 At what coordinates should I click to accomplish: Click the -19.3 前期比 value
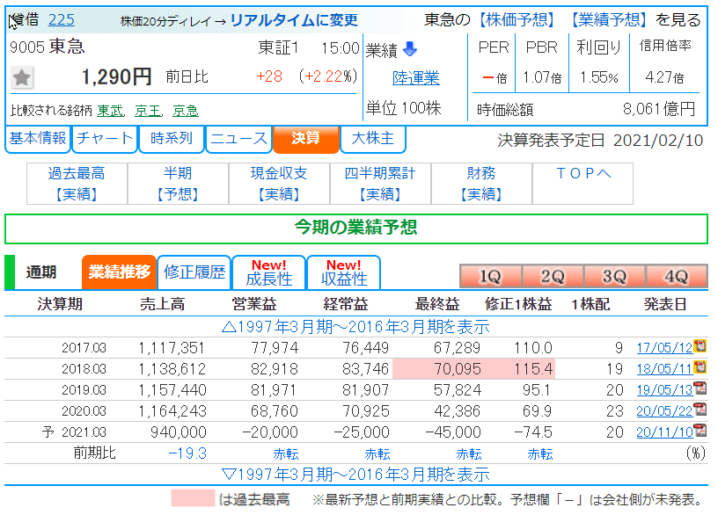click(187, 453)
